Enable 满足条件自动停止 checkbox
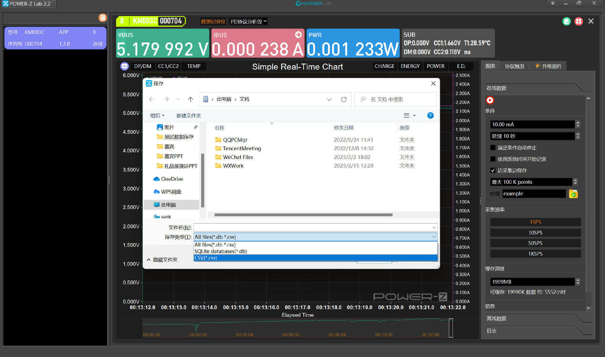 pyautogui.click(x=493, y=148)
